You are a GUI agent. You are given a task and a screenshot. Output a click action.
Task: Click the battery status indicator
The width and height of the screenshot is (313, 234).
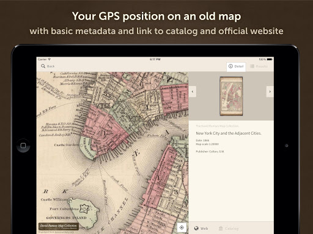[270, 59]
